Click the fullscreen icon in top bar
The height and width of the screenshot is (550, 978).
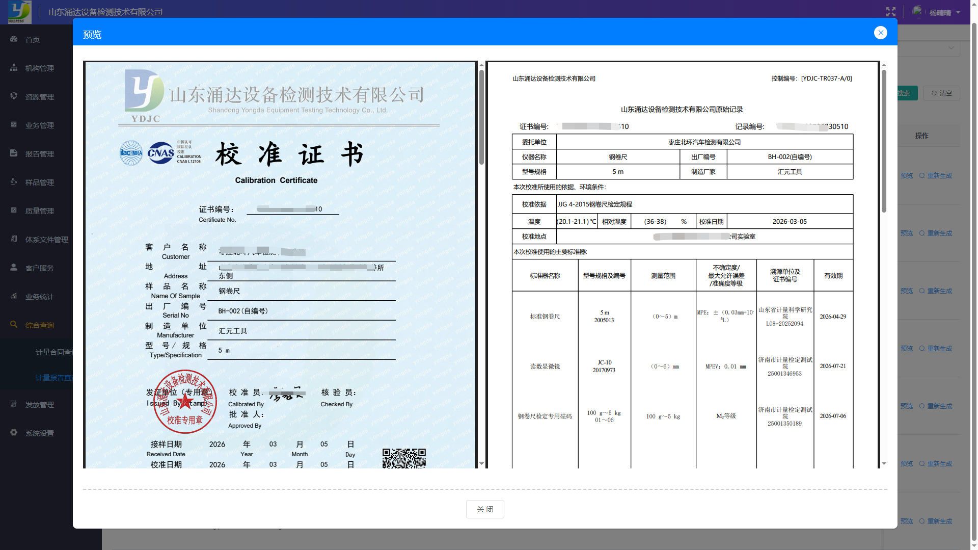coord(890,11)
